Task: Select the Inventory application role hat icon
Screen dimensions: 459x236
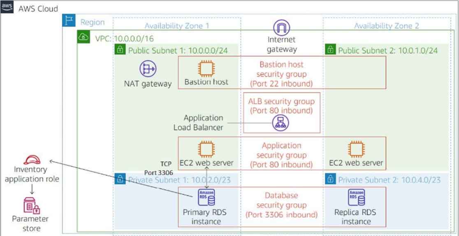Action: [32, 160]
